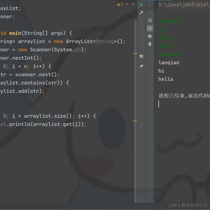
Task: Click white output line 'lanqiao' in console
Action: (169, 63)
